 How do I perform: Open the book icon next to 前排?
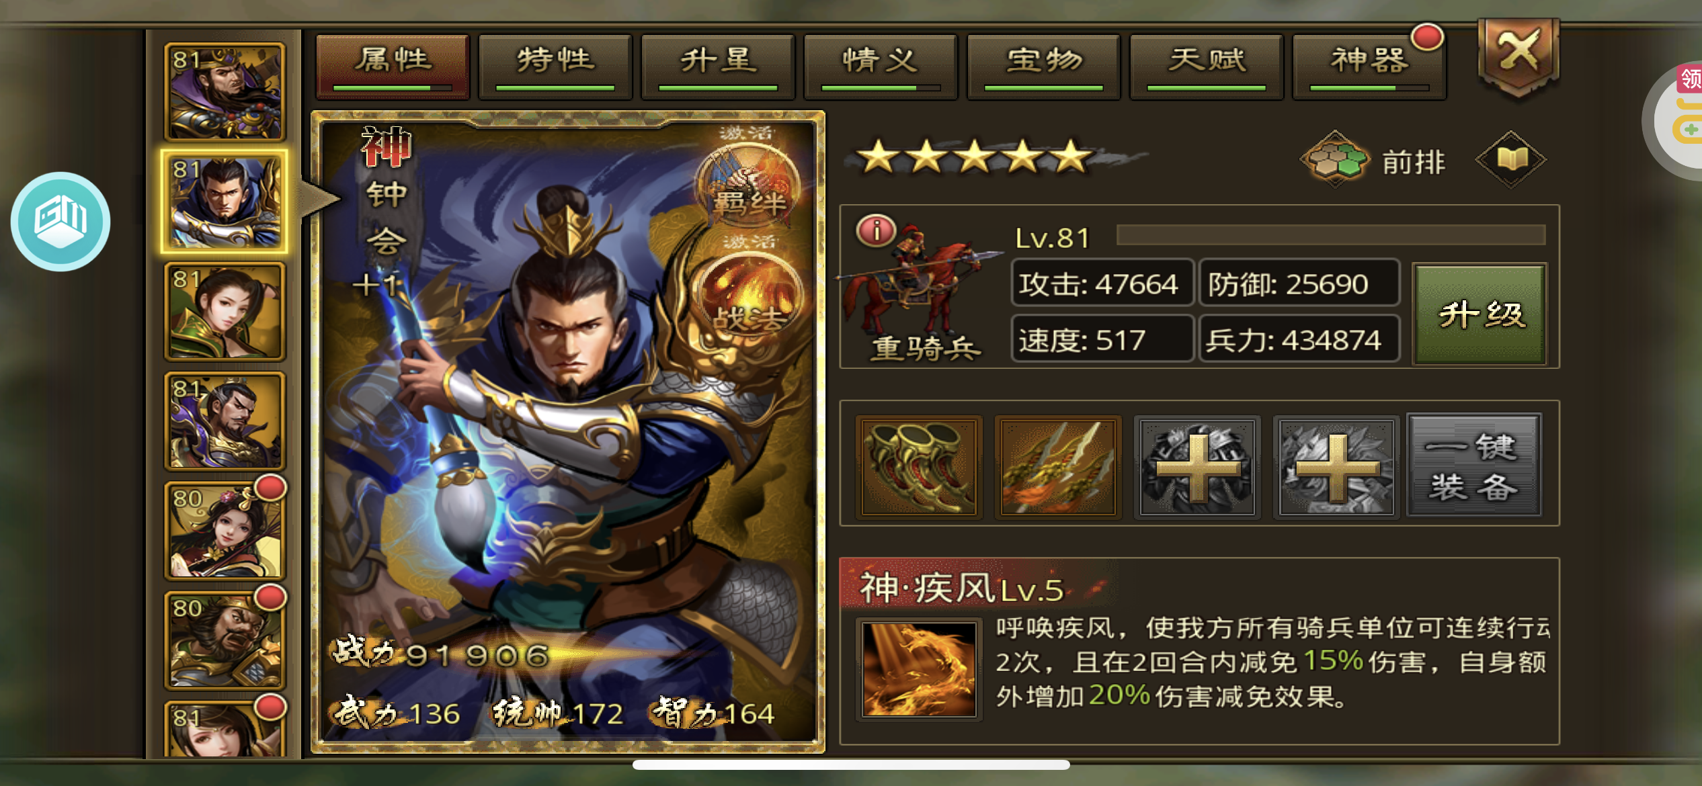click(1511, 159)
